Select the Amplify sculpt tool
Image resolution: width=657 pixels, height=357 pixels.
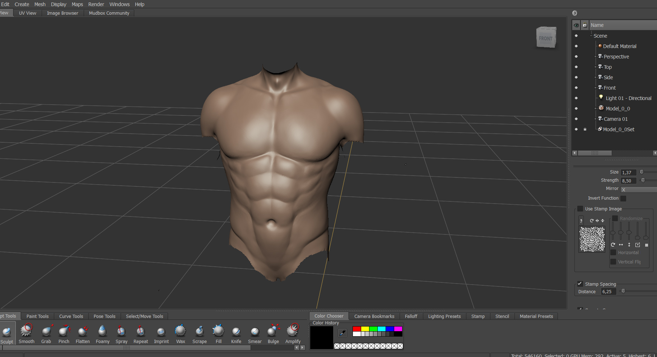(x=293, y=333)
